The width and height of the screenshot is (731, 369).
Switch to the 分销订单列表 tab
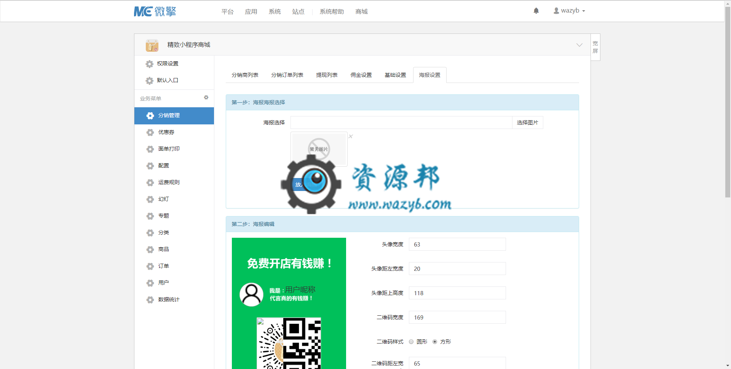point(287,75)
